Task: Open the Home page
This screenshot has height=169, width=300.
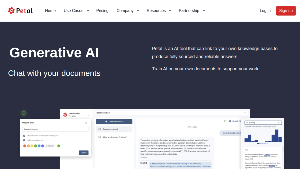Action: click(50, 11)
